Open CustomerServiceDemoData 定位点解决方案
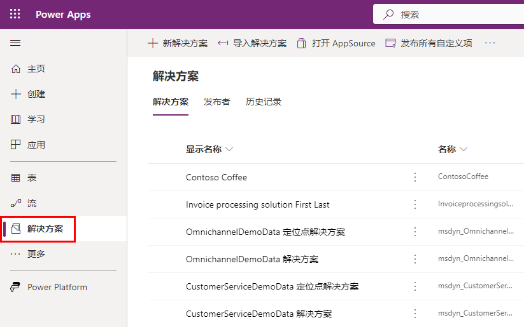Image resolution: width=524 pixels, height=327 pixels. tap(272, 286)
